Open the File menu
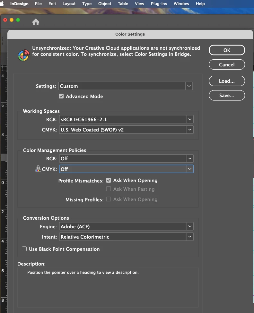Screen dimensions: 254x313 click(x=38, y=4)
